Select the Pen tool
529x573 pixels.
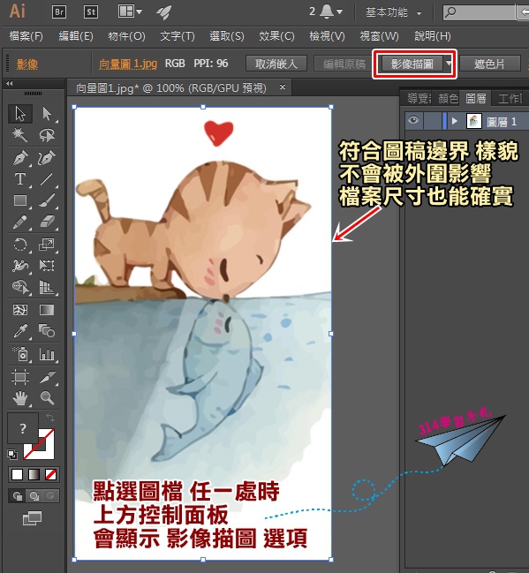20,157
